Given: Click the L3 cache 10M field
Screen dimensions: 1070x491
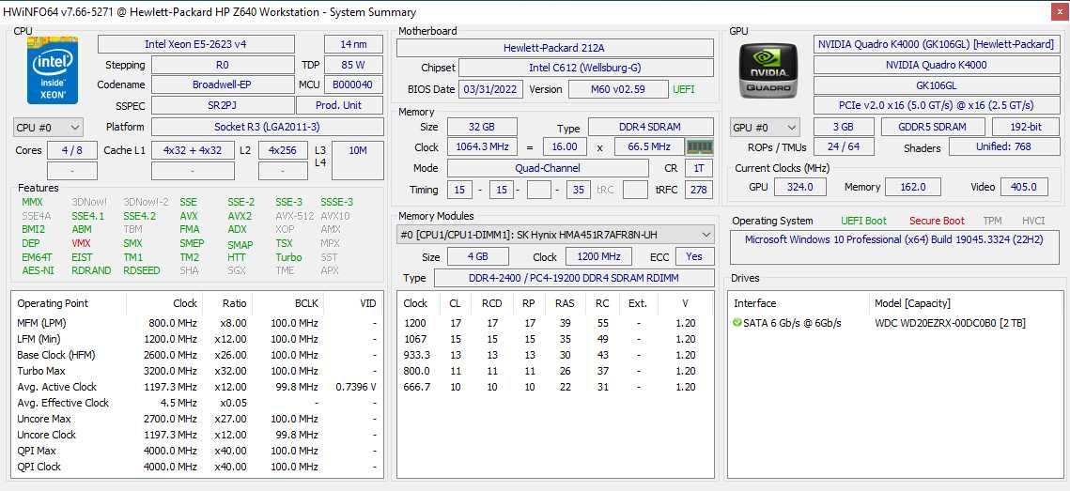Looking at the screenshot, I should point(358,161).
